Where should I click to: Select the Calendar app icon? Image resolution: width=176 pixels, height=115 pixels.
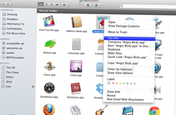[101, 45]
